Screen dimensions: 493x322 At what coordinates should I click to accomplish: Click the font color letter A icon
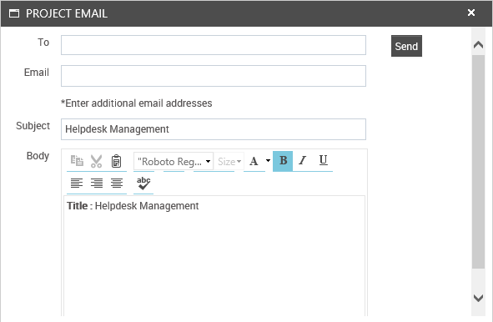coord(254,161)
